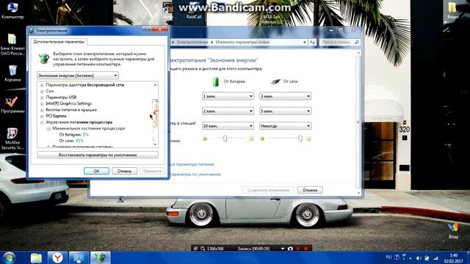Viewport: 470px width, 264px height.
Task: Collapse Управление питанием процессора node
Action: 42,122
